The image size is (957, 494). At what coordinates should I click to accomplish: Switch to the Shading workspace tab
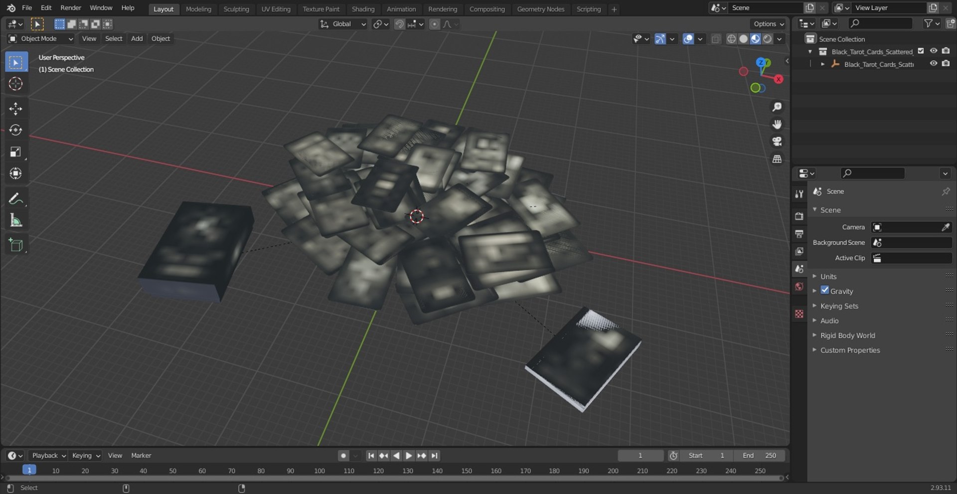tap(363, 9)
